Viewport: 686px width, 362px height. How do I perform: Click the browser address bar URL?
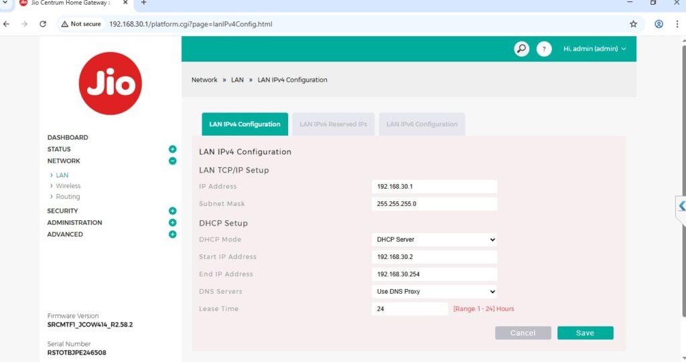coord(191,24)
